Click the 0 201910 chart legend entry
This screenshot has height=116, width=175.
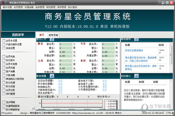click(111, 104)
